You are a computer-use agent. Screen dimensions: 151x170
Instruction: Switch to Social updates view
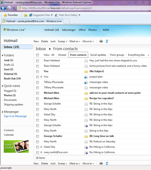(98, 55)
